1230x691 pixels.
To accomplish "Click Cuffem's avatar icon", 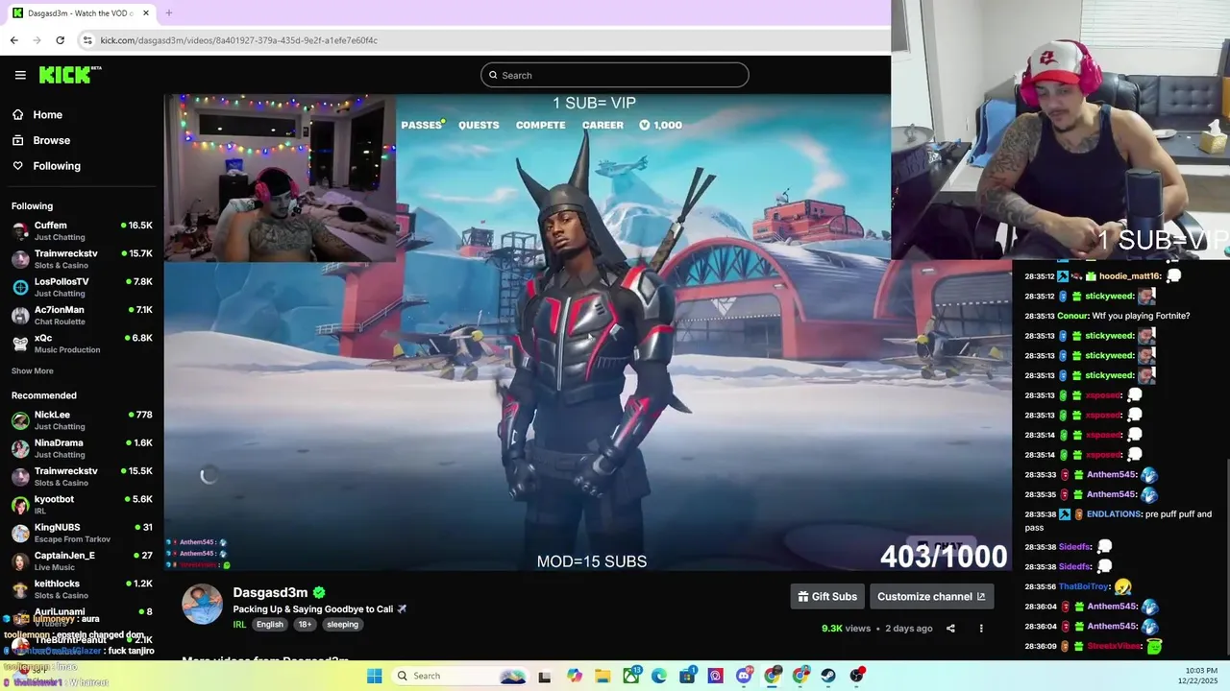I will 20,231.
